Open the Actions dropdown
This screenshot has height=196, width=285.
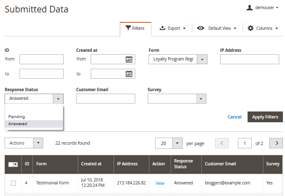38,143
